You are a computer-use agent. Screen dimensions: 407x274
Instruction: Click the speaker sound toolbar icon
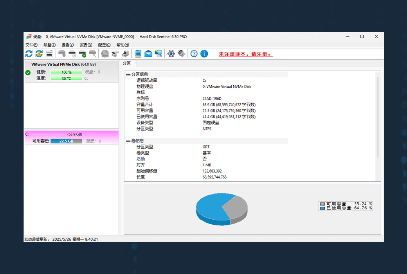[181, 54]
